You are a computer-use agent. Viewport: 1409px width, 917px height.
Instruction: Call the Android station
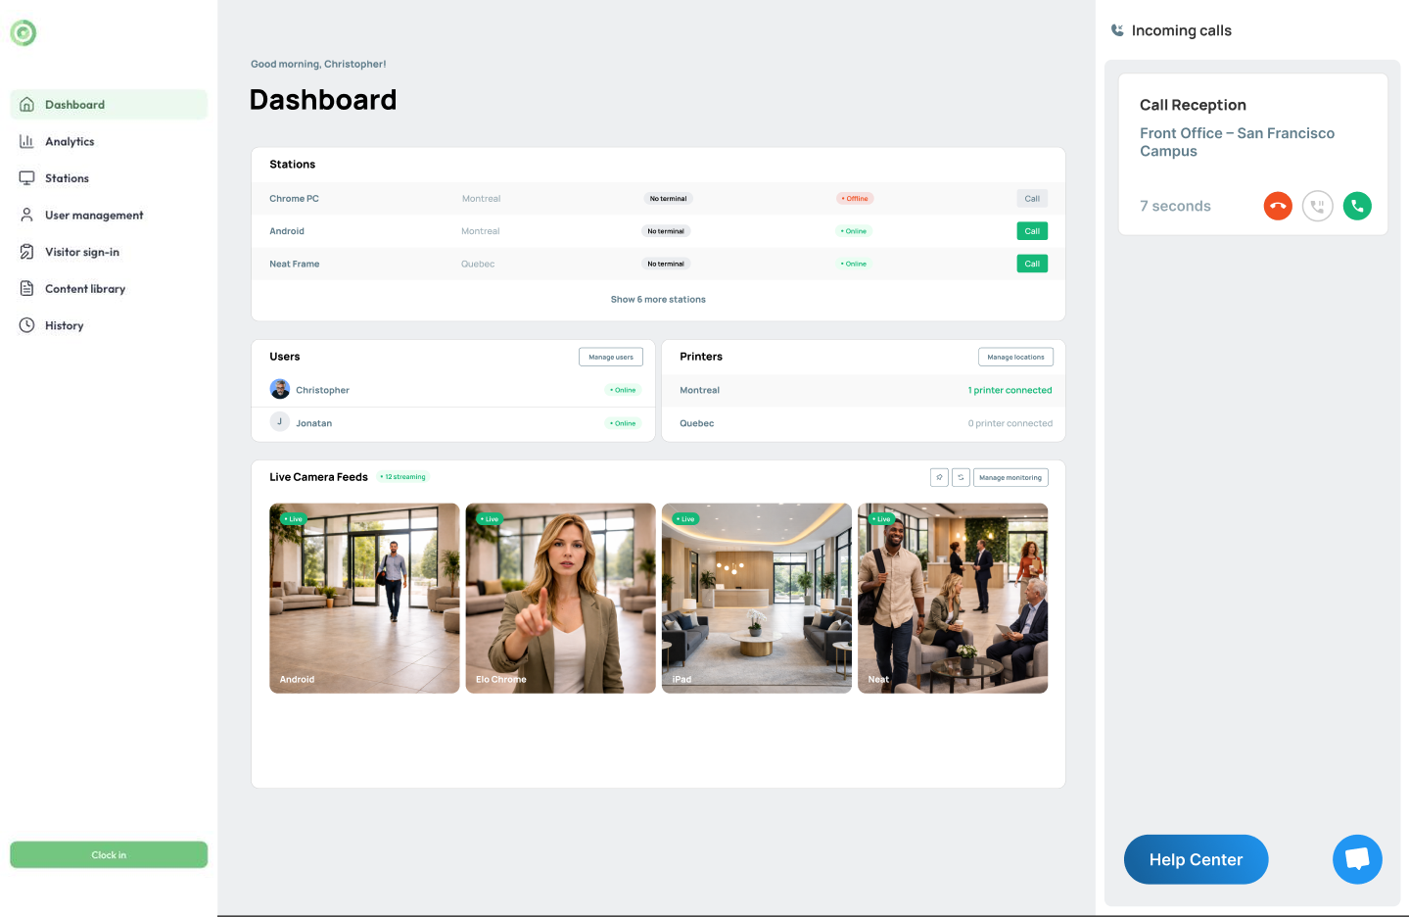[x=1032, y=231]
